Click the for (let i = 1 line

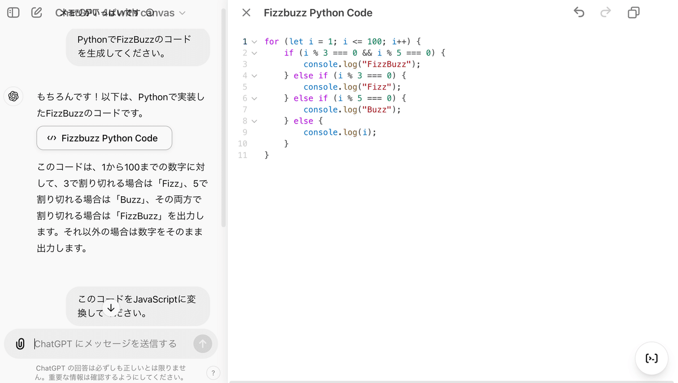tap(342, 42)
